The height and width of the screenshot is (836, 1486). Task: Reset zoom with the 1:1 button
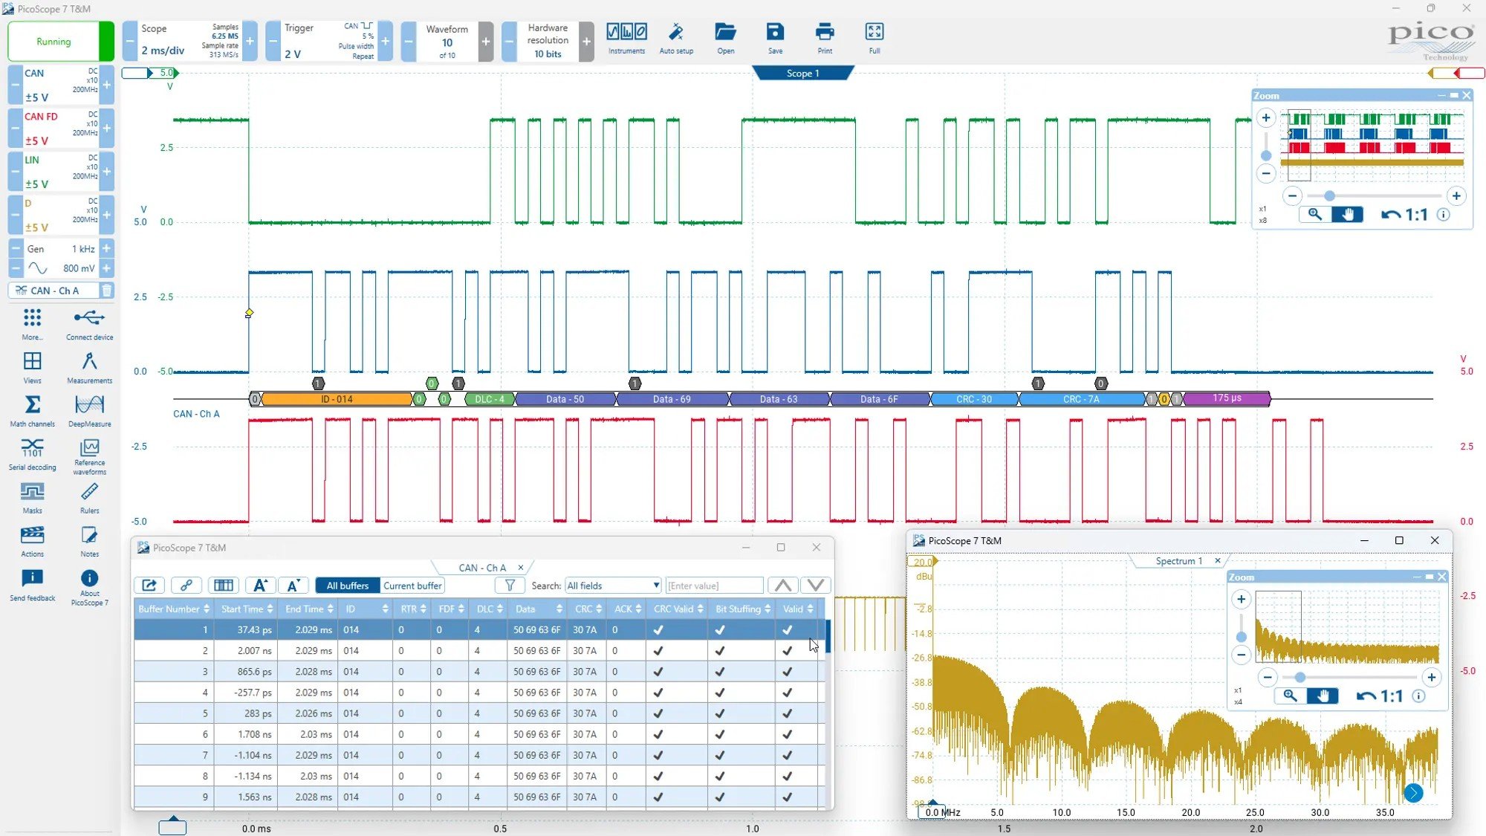click(1404, 215)
